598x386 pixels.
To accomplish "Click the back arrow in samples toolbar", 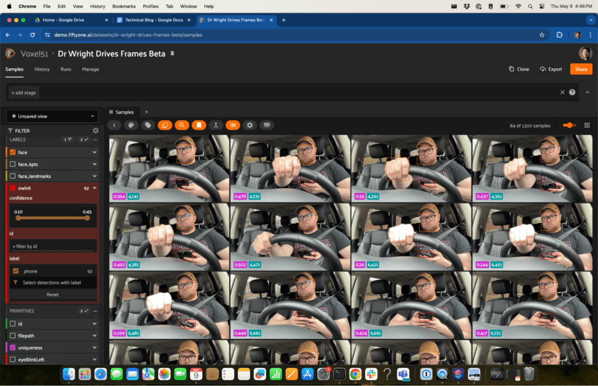I will click(114, 125).
